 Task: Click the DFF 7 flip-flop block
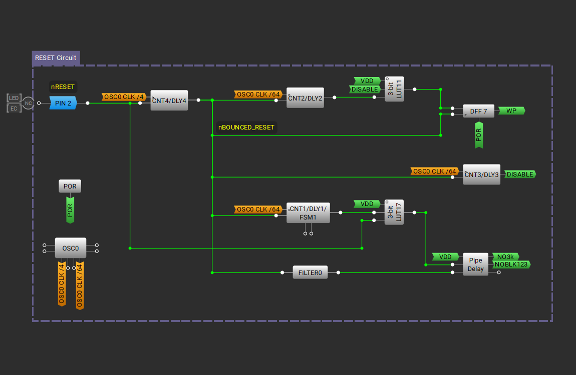478,111
